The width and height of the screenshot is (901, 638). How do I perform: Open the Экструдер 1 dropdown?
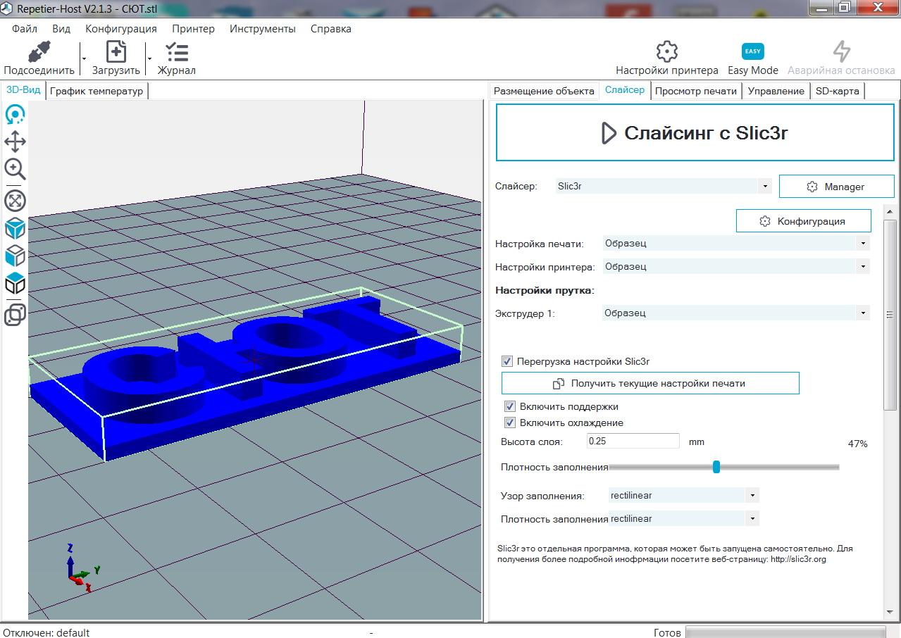(x=736, y=313)
